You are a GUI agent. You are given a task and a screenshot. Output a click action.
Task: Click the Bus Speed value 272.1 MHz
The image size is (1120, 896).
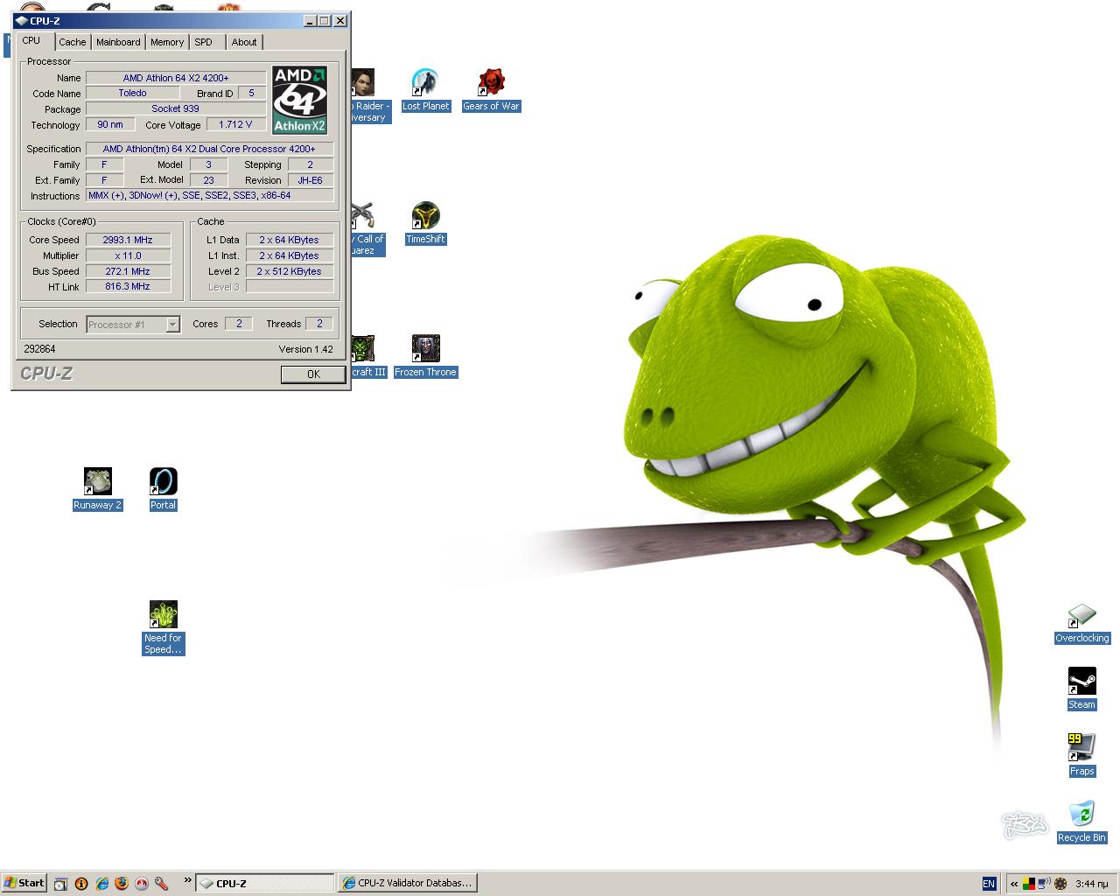pyautogui.click(x=128, y=271)
